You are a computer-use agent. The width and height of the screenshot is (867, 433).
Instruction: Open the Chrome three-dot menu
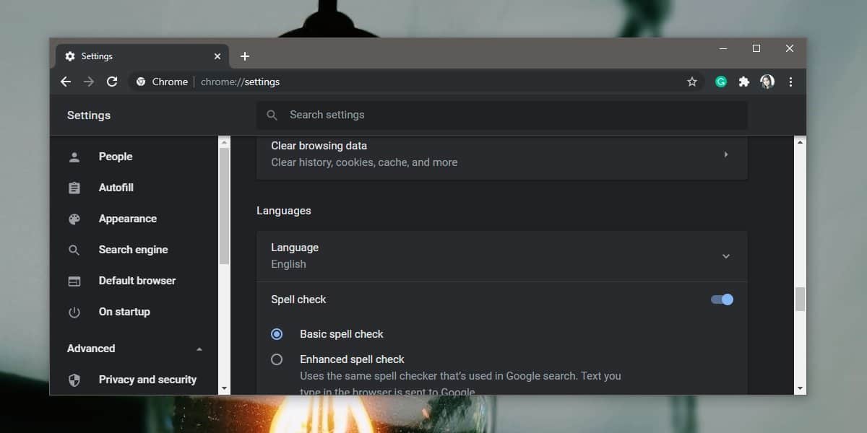[790, 82]
